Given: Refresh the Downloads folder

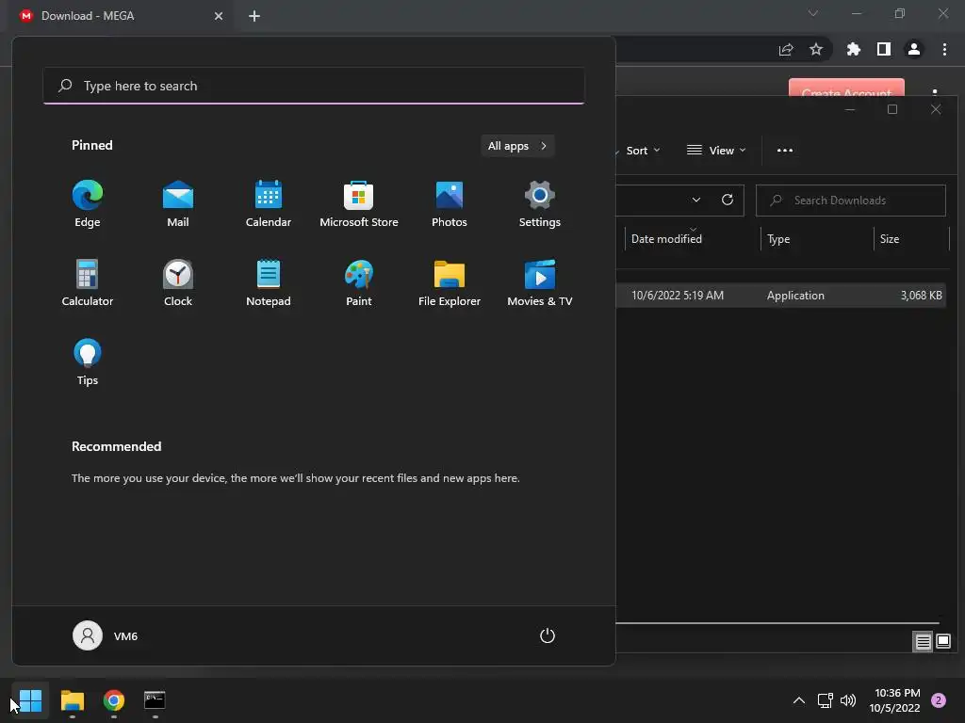Looking at the screenshot, I should 728,200.
